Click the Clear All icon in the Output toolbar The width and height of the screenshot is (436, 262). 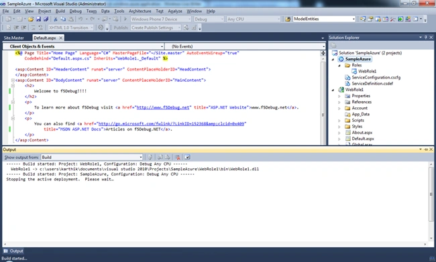coord(178,157)
